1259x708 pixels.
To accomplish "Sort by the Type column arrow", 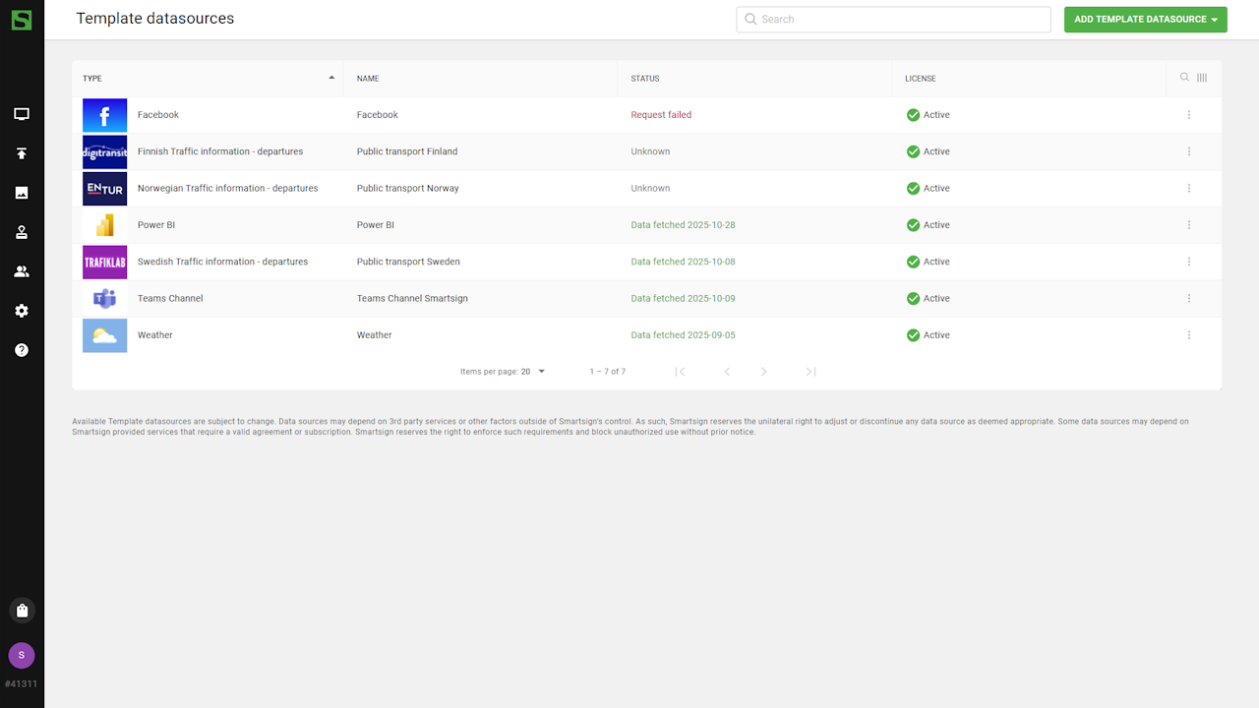I will coord(331,78).
